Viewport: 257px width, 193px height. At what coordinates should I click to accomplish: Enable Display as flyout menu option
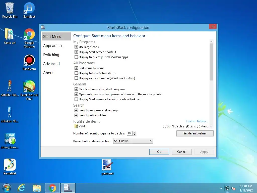pyautogui.click(x=76, y=78)
